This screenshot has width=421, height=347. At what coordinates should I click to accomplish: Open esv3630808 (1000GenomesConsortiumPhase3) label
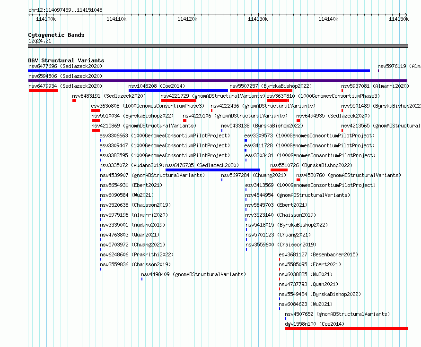148,106
